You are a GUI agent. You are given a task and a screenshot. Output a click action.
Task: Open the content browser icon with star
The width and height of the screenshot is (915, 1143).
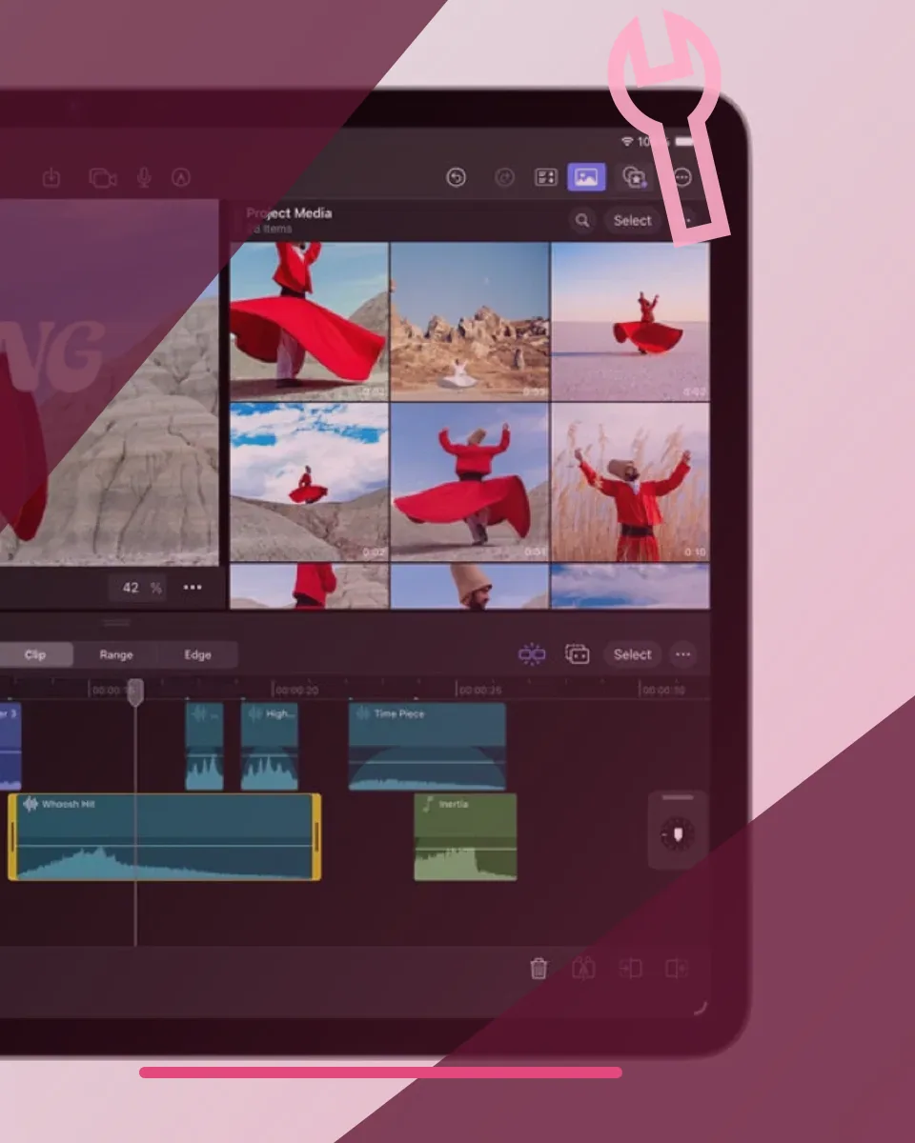(634, 177)
